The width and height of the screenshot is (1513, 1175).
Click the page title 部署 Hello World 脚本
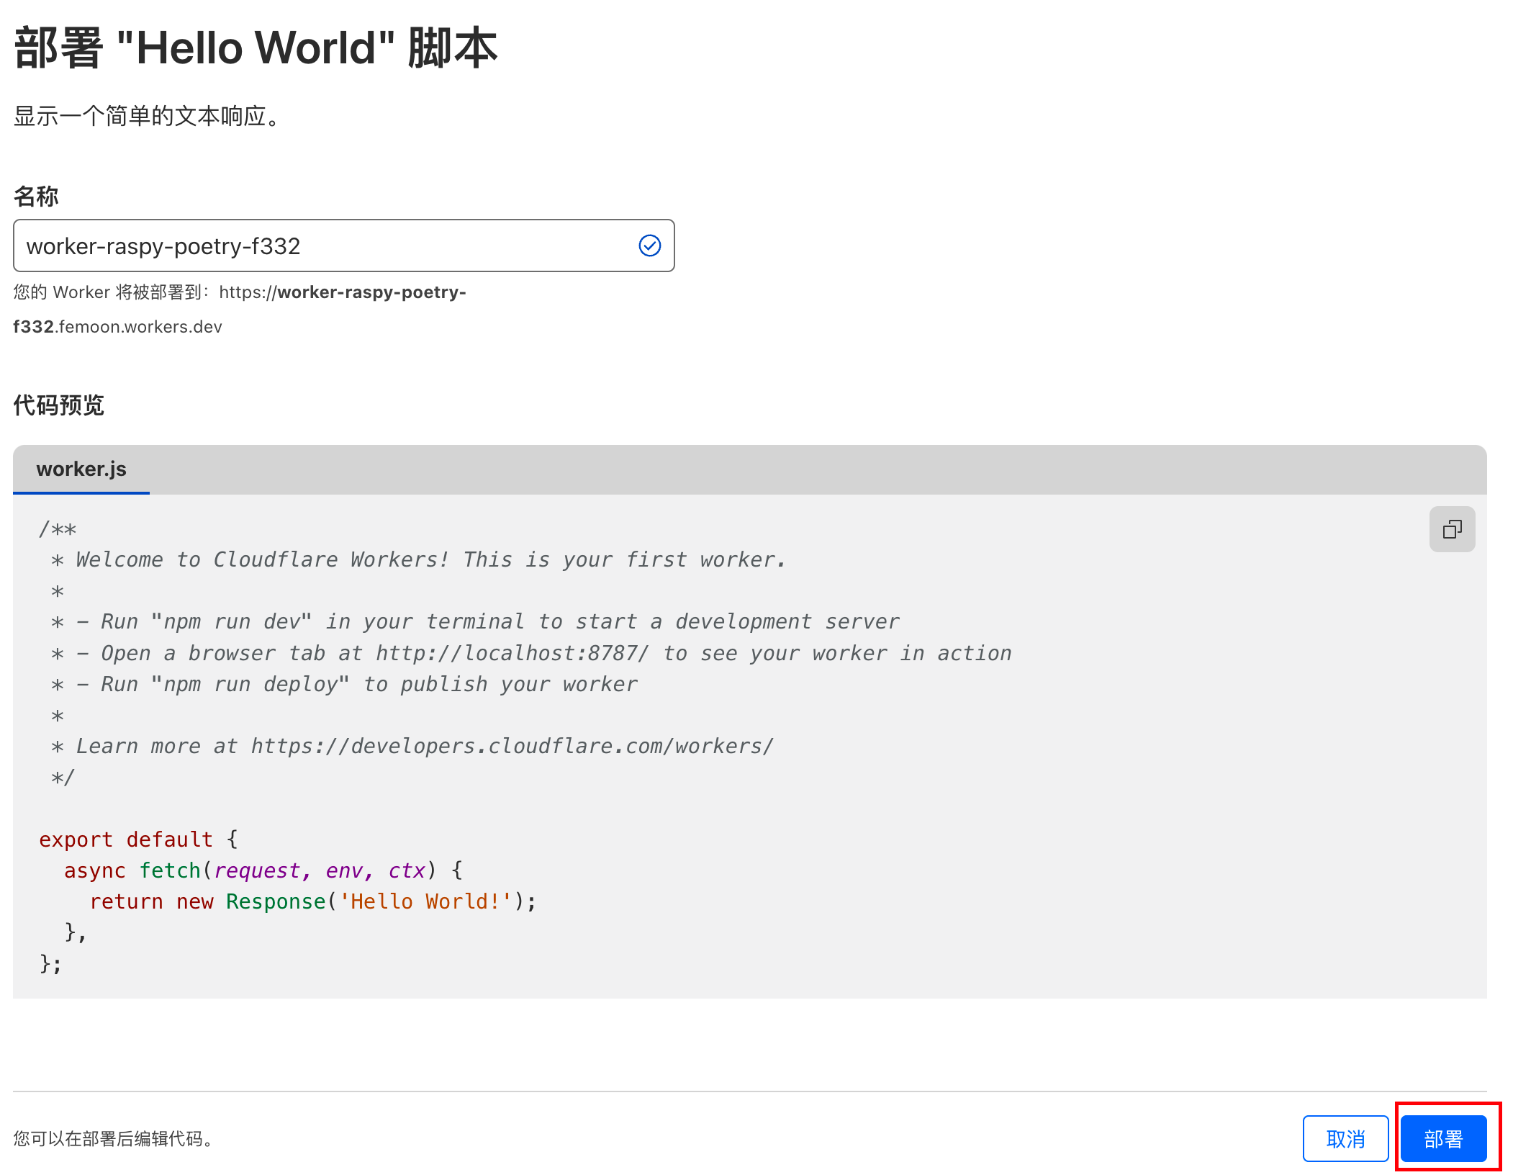256,48
